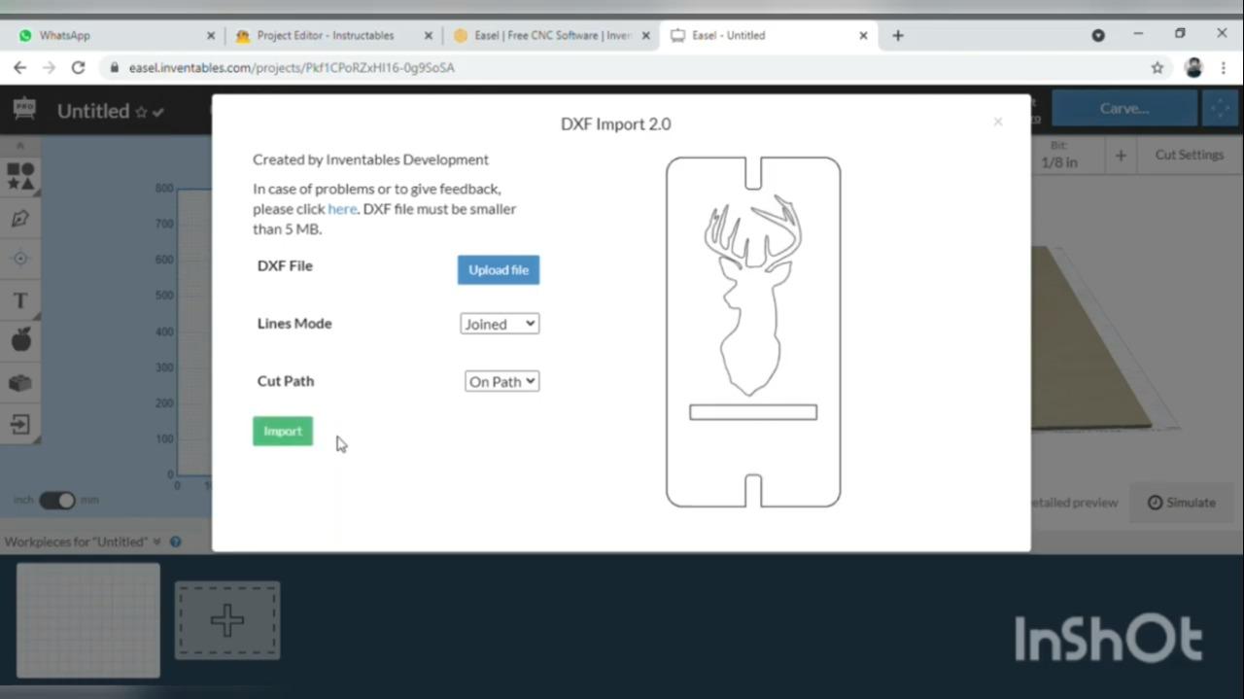
Task: Click the Easel Pro logo icon
Action: (24, 110)
